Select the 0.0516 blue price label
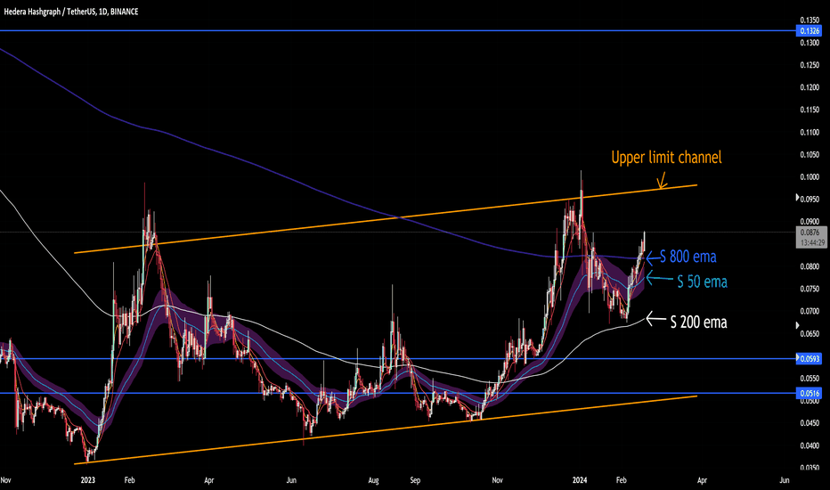The width and height of the screenshot is (830, 490). [x=810, y=393]
